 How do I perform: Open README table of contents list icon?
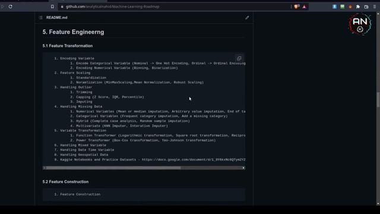pos(41,17)
